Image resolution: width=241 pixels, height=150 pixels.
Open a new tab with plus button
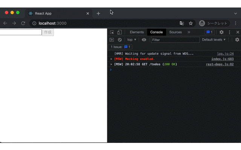tap(98, 13)
